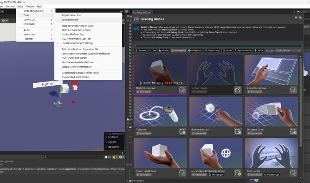Toggle the Passthrough filter tag
The width and height of the screenshot is (310, 183).
click(212, 50)
